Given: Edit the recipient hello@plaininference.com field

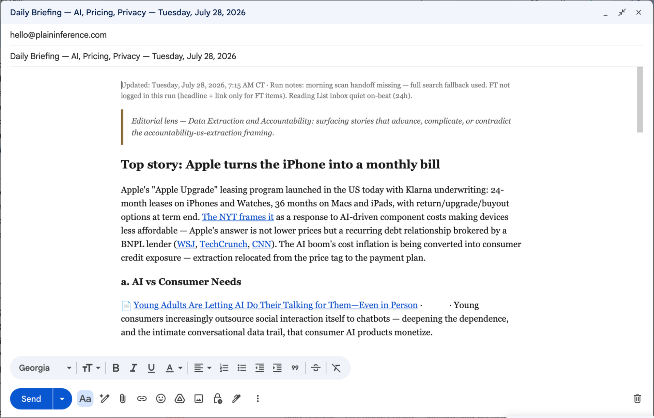Looking at the screenshot, I should [x=326, y=35].
